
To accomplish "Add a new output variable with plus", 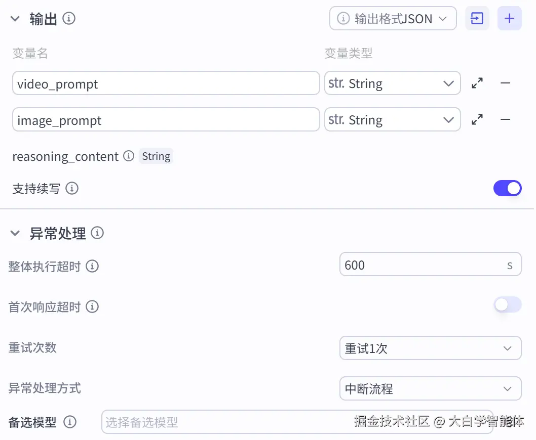I will 509,19.
